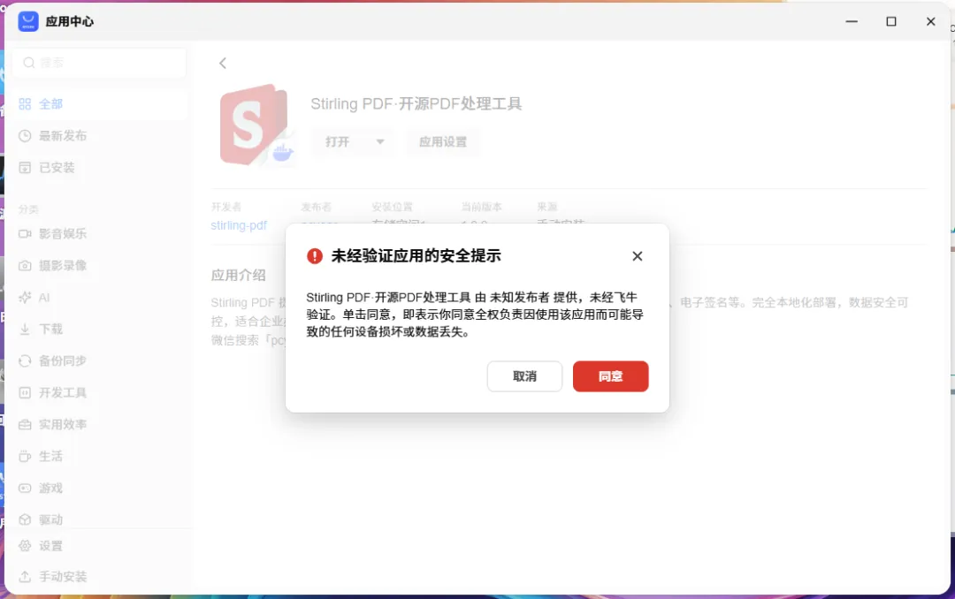Open the 下载 category
Screen dimensions: 955x599
point(99,329)
